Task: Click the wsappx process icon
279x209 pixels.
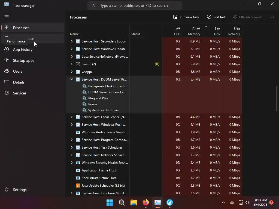Action: (78, 72)
